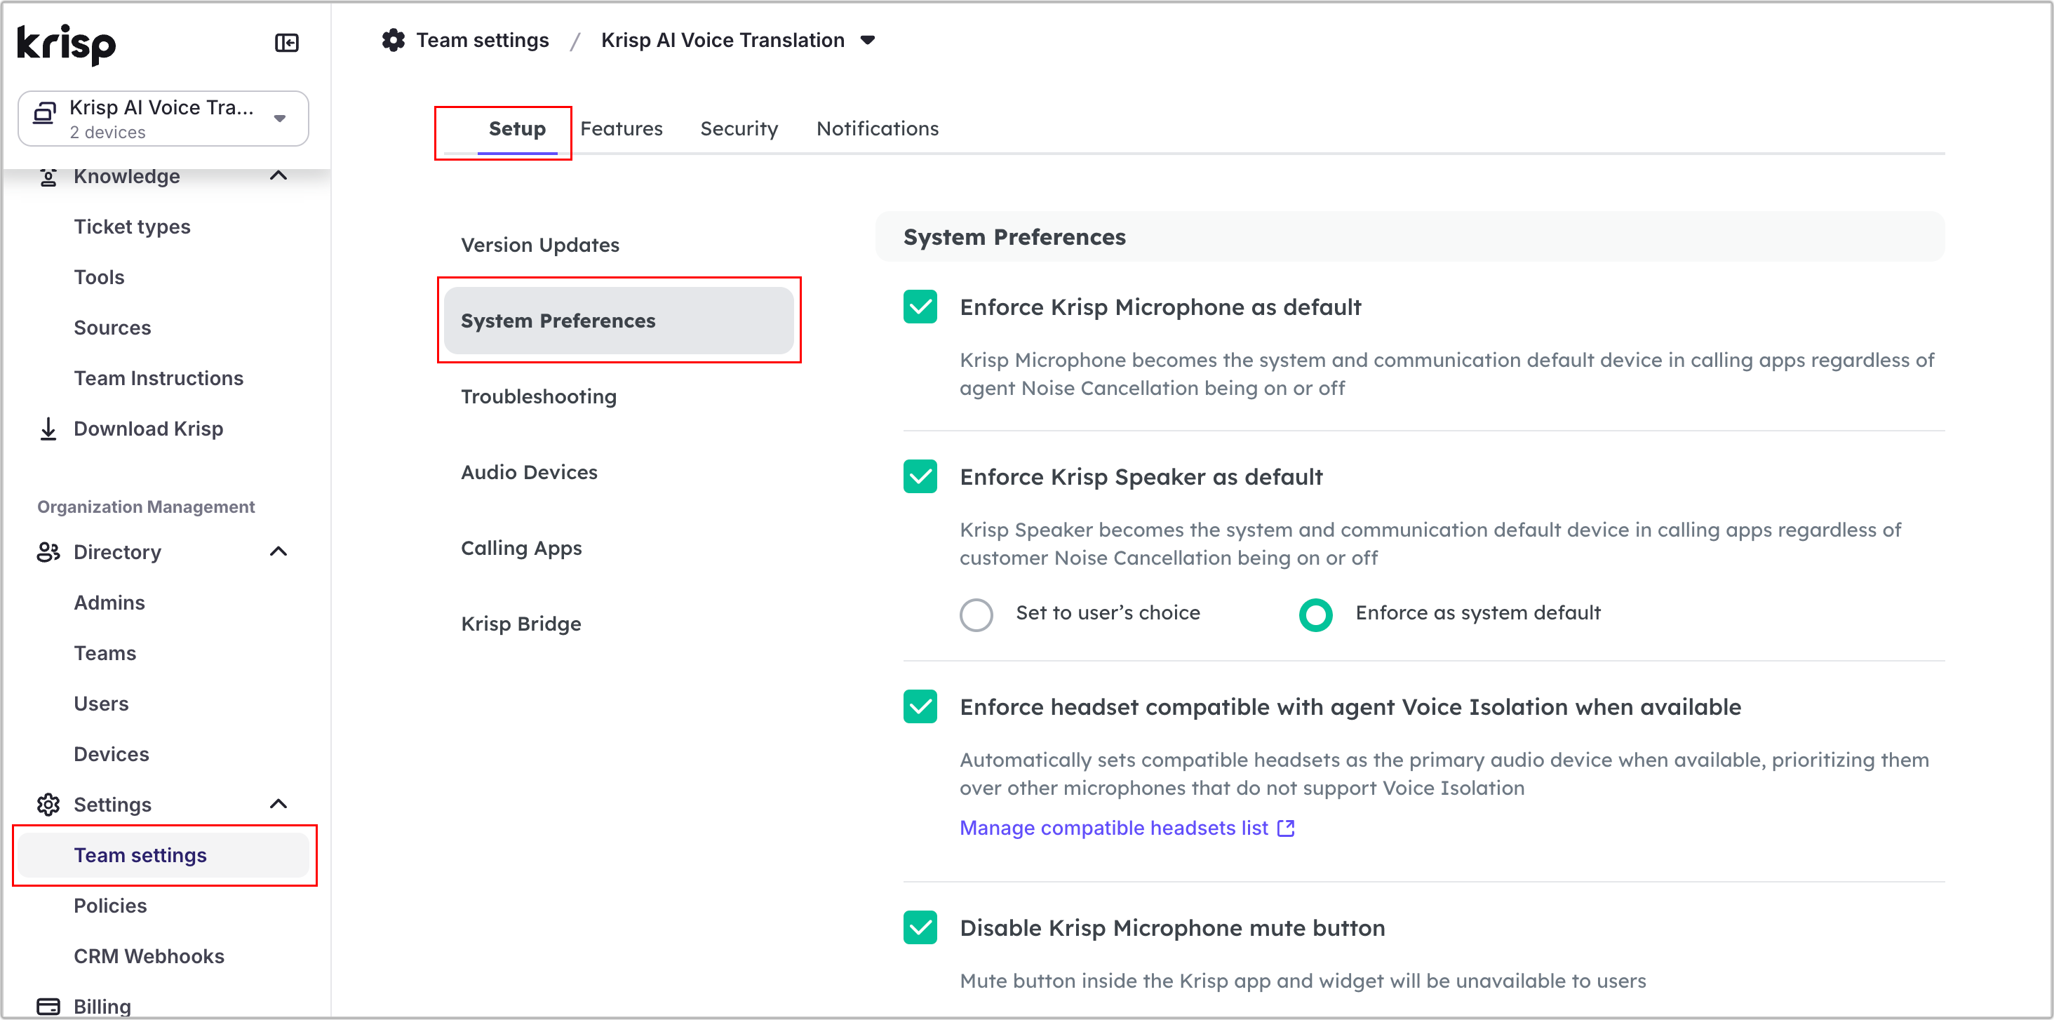
Task: Open the Krisp AI Voice Translation team dropdown
Action: click(163, 118)
